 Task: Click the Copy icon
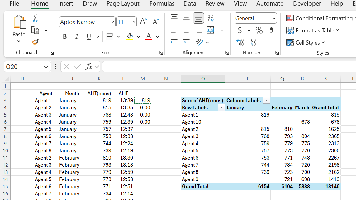coord(35,30)
